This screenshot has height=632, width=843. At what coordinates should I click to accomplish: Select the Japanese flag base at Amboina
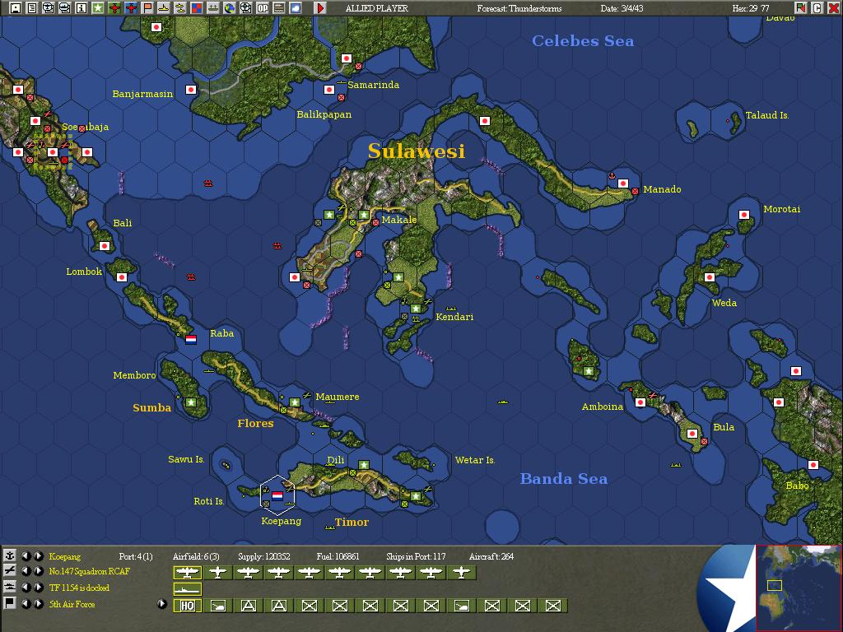tap(640, 402)
